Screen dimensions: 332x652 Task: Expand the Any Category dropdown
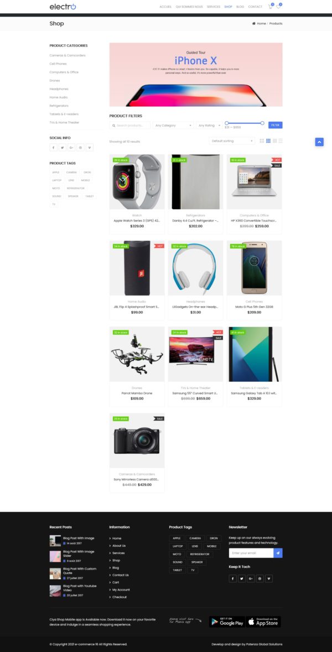click(x=173, y=125)
